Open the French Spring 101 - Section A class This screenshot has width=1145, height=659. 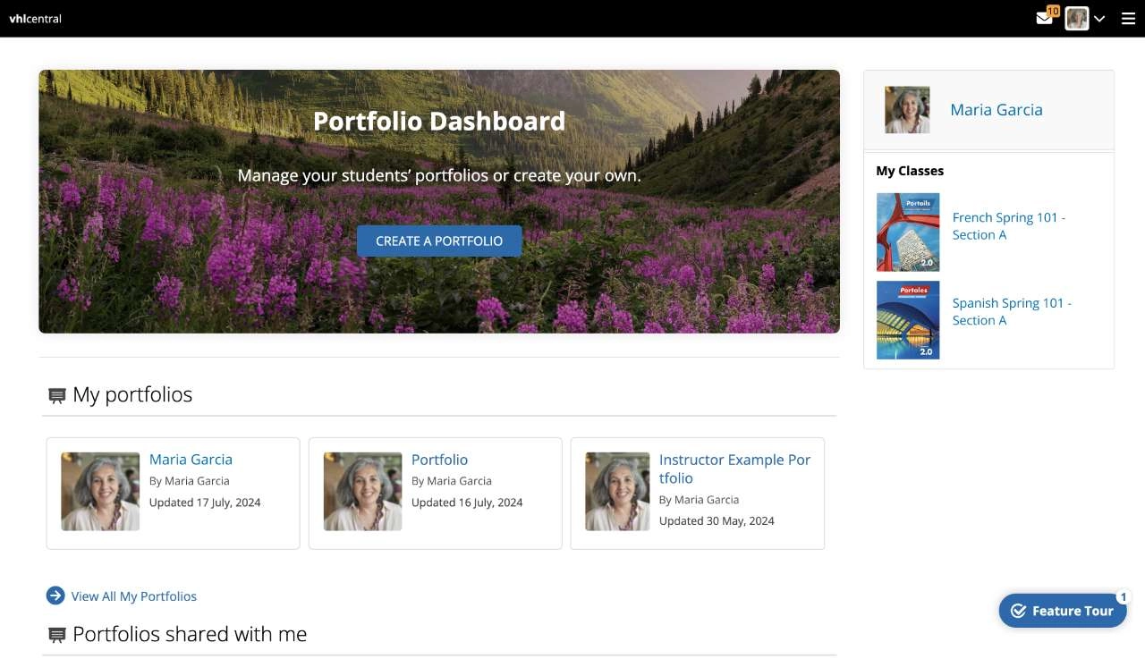[x=1009, y=225]
